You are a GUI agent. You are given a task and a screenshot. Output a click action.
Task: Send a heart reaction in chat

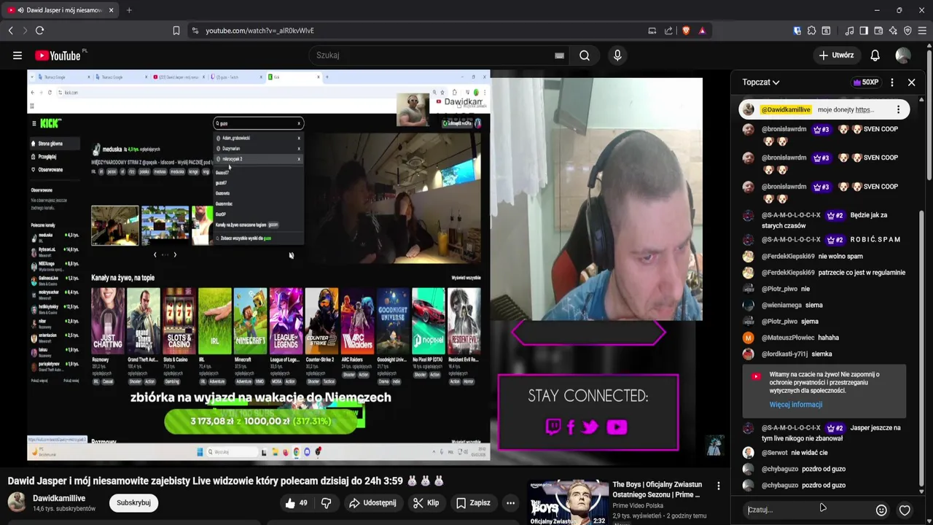coord(905,510)
